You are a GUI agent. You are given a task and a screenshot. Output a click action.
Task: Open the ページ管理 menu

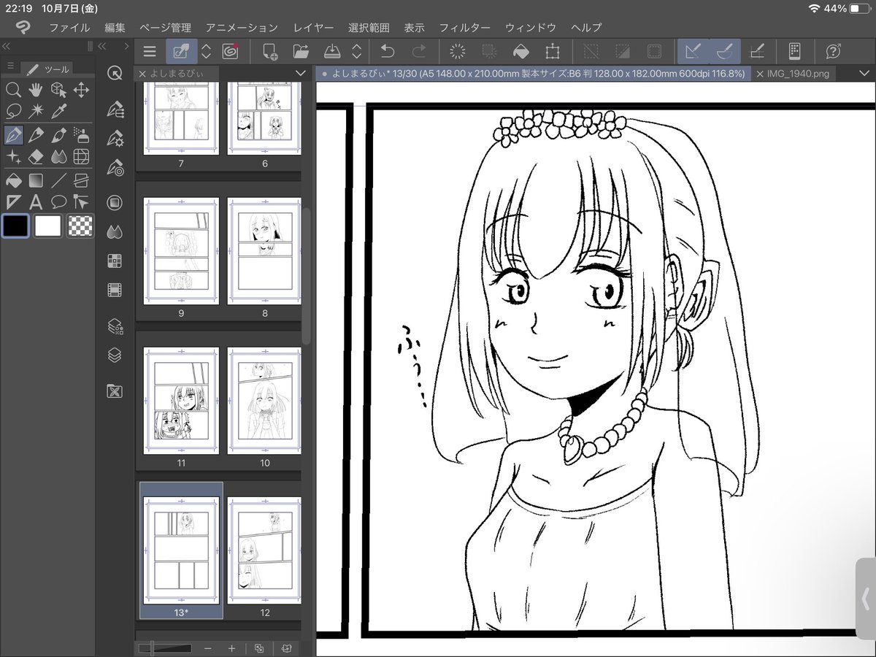(x=165, y=28)
